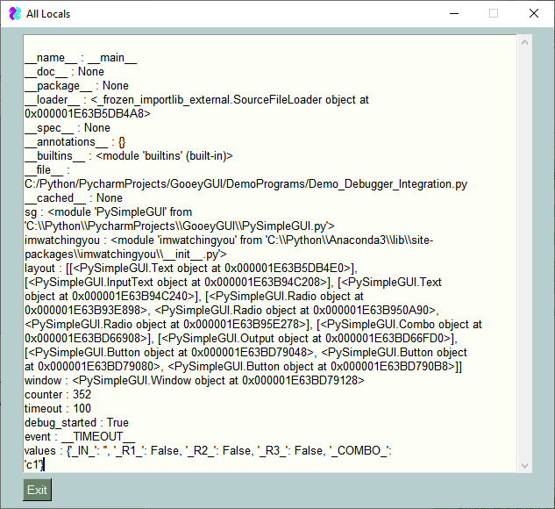Click the 'timeout : 100' line
The image size is (555, 509).
(x=58, y=408)
